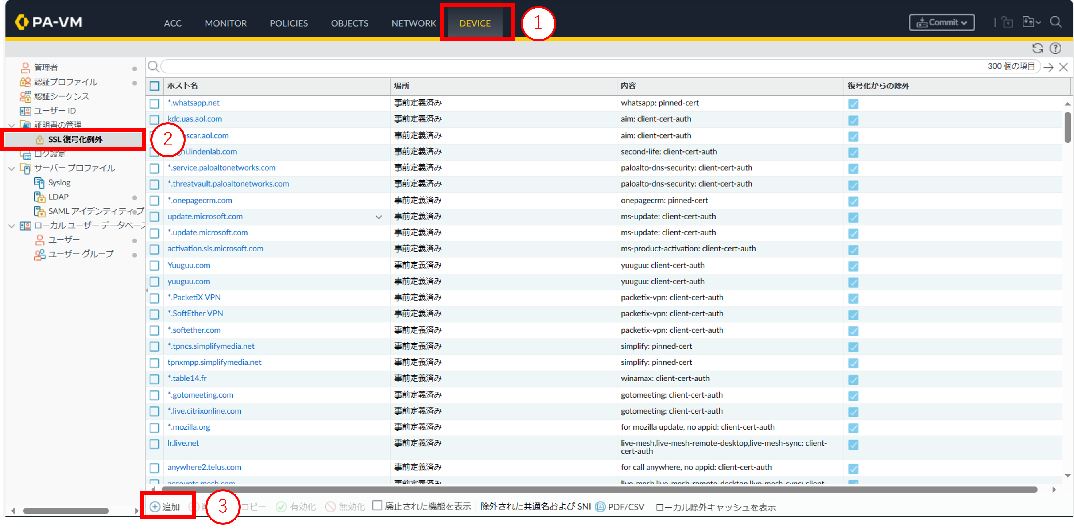Screen dimensions: 1074x529
Task: Select the LDAP sidebar item
Action: tap(58, 197)
